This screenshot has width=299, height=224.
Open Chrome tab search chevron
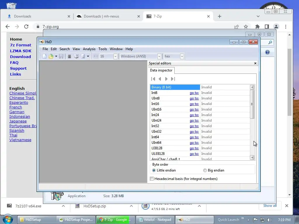click(x=258, y=16)
